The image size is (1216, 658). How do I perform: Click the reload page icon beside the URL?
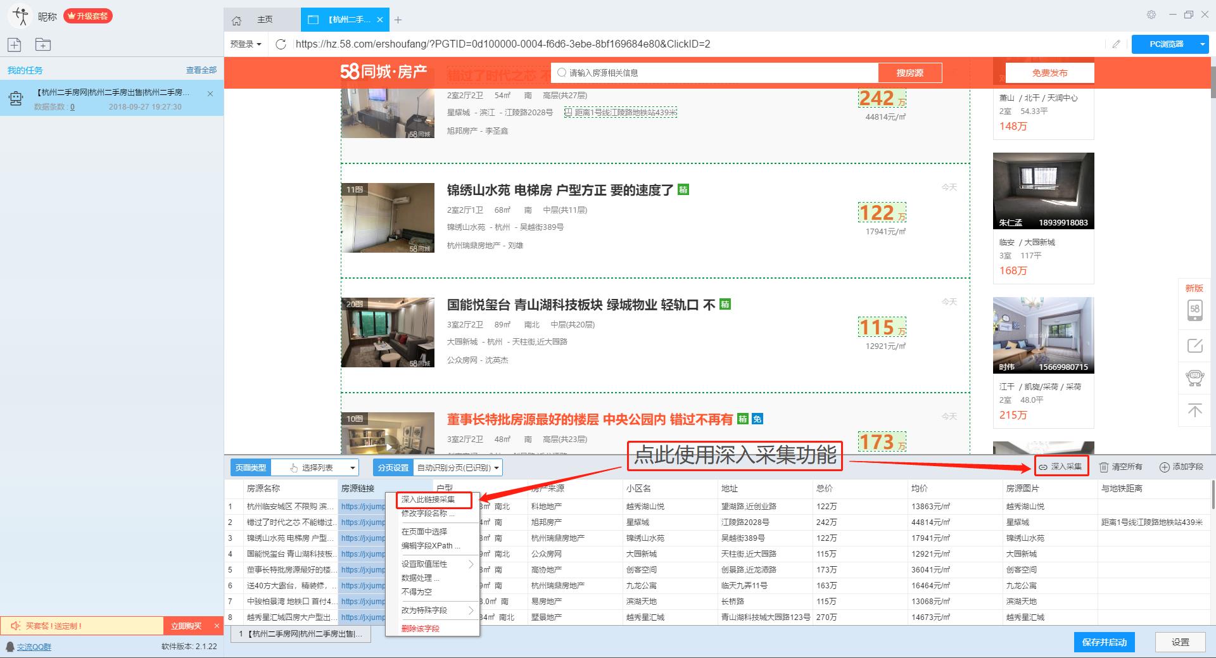click(x=281, y=44)
